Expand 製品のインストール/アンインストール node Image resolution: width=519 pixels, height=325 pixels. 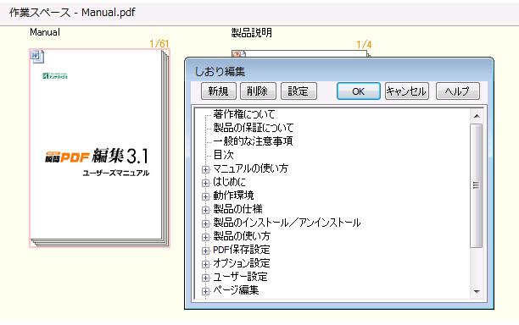(x=205, y=223)
